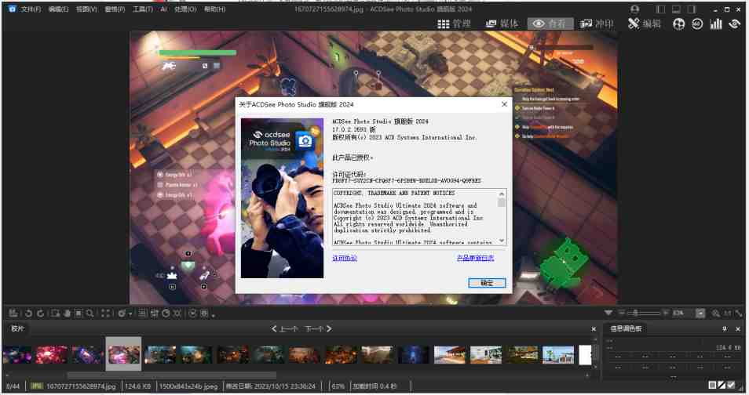
Task: Switch to 管理 (Manage) mode
Action: [454, 24]
